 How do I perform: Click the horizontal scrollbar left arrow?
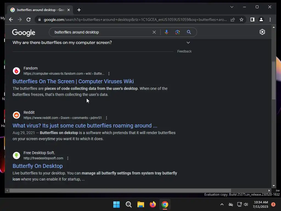pos(7,190)
